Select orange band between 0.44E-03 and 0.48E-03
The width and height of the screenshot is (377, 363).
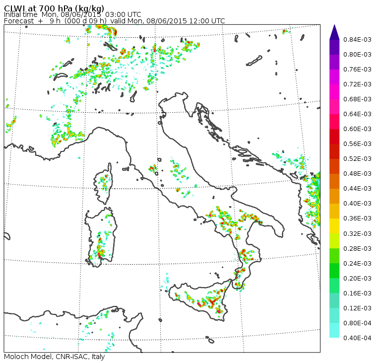(x=334, y=181)
